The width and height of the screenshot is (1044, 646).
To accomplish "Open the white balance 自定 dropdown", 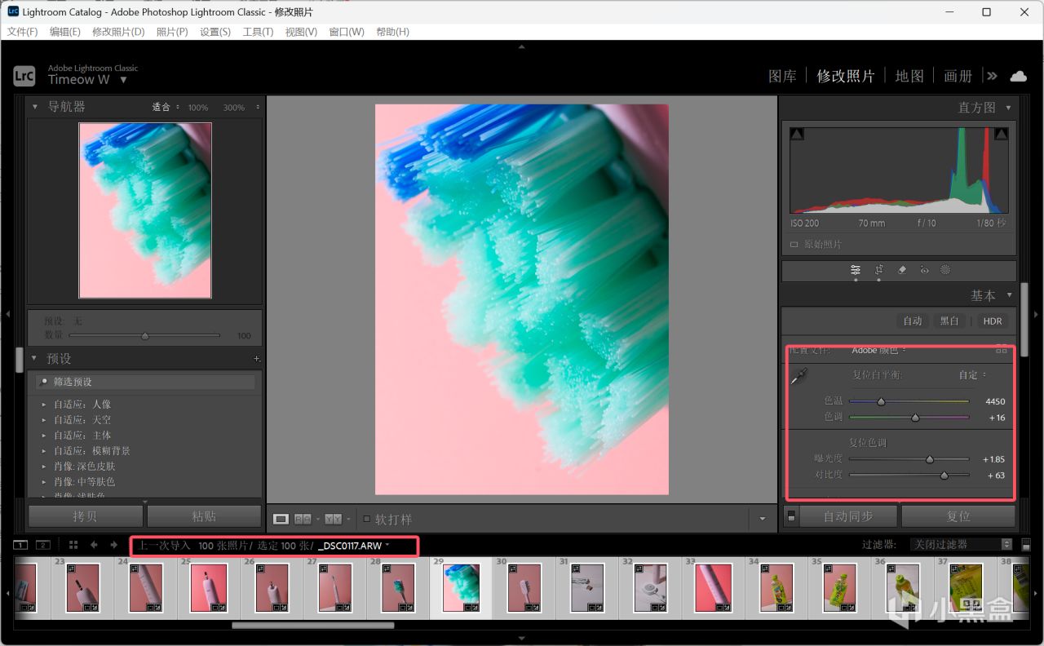I will [x=972, y=375].
